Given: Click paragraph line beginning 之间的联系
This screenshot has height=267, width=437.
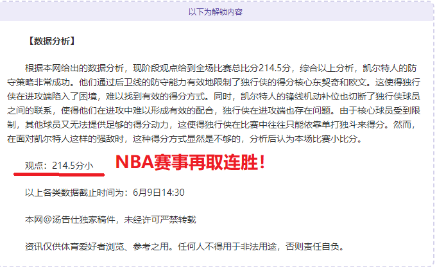Looking at the screenshot, I should (214, 110).
